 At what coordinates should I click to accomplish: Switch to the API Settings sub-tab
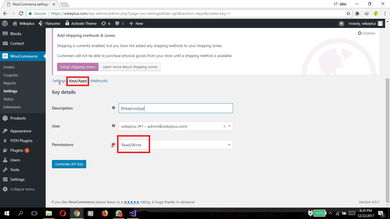(59, 81)
